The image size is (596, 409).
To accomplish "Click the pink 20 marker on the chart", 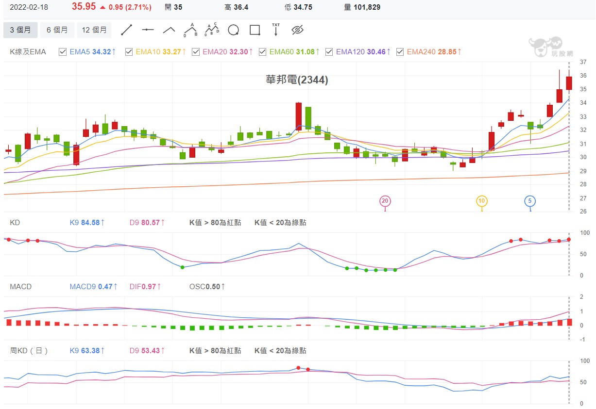I will [x=385, y=201].
